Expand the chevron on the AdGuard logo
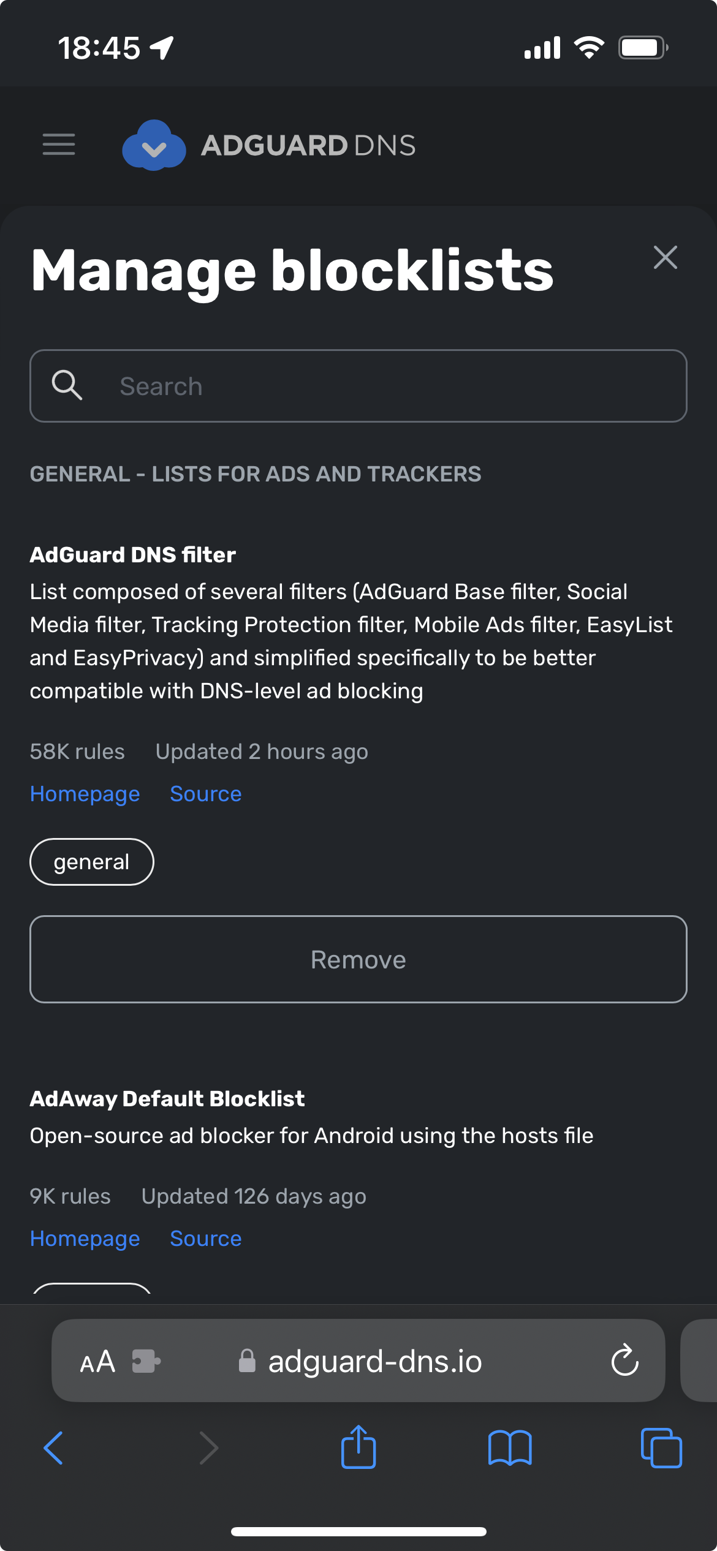The height and width of the screenshot is (1551, 717). coord(154,149)
